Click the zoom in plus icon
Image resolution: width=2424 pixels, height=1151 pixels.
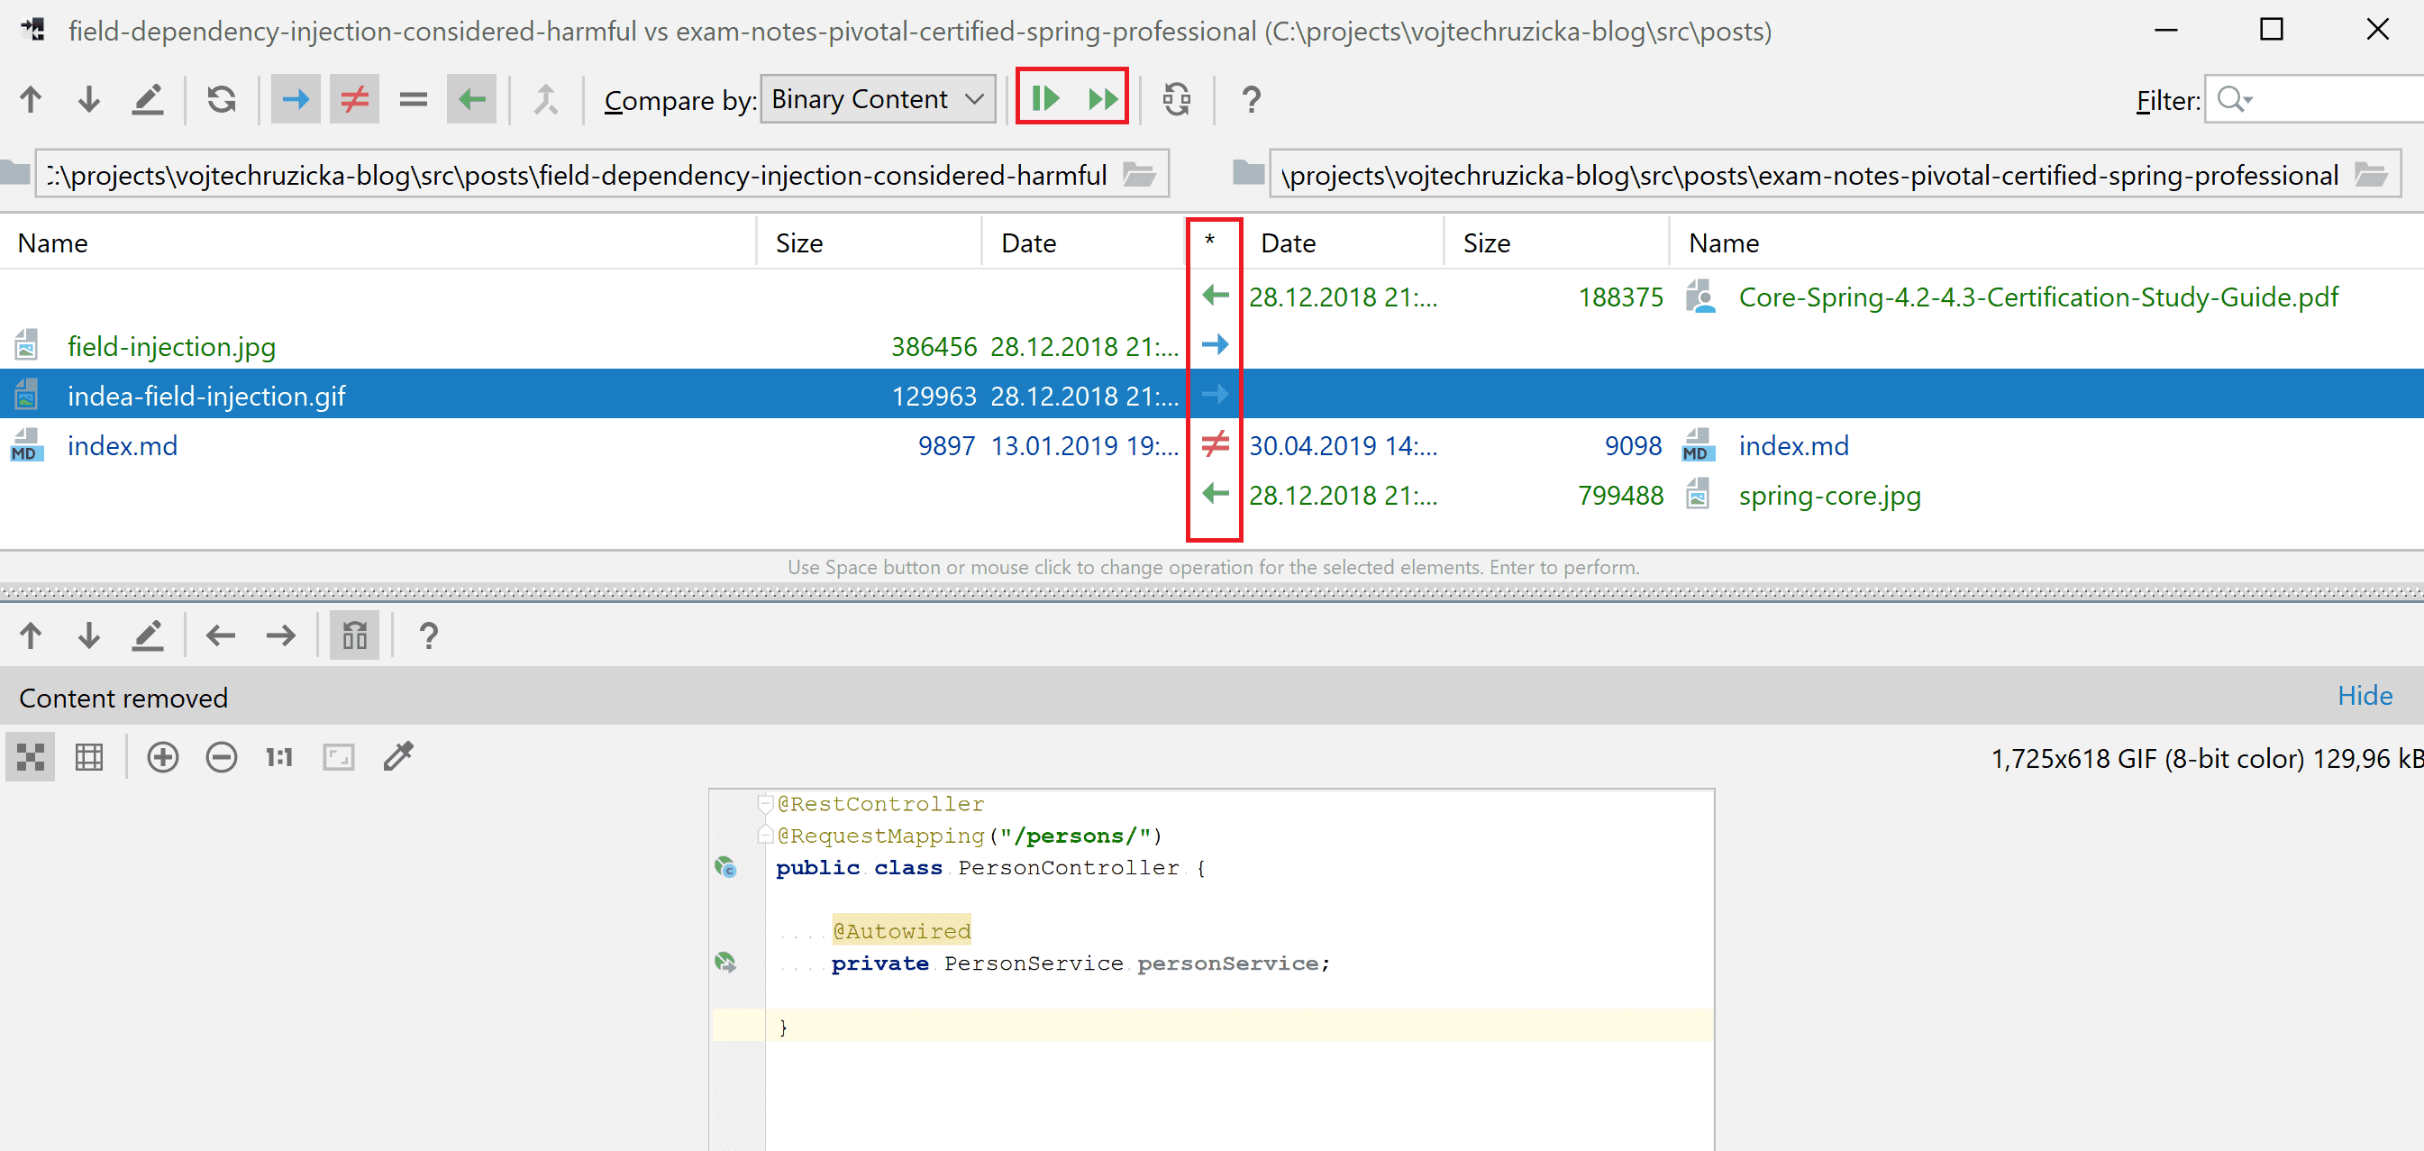click(x=163, y=756)
